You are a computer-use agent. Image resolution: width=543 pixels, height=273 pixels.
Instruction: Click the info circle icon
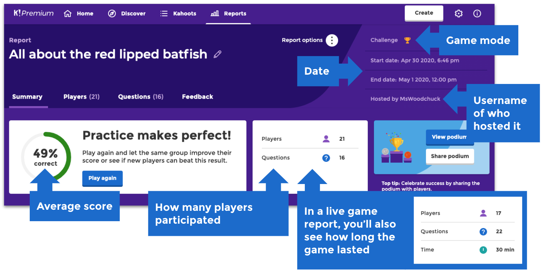(477, 14)
